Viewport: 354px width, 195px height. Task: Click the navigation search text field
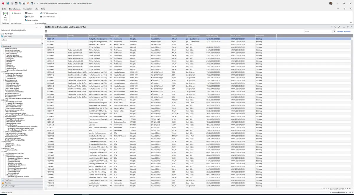(21, 43)
